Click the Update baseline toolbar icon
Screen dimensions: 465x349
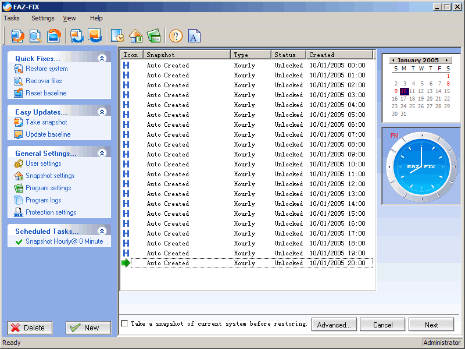tap(95, 36)
